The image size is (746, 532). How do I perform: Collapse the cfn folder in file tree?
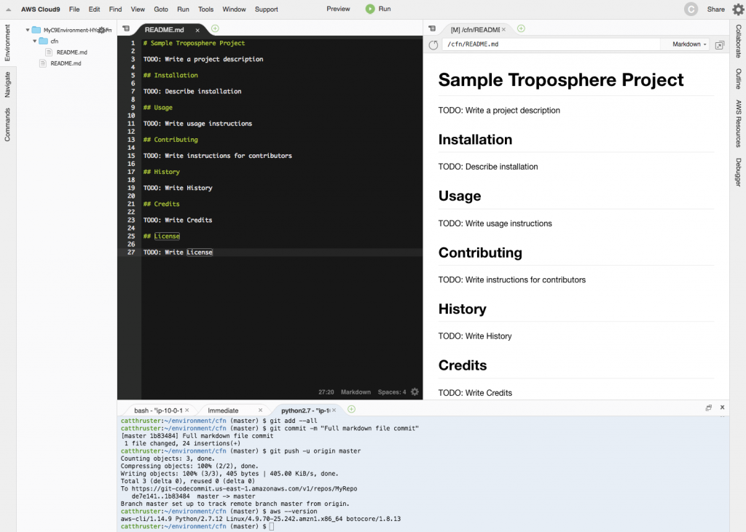point(35,41)
